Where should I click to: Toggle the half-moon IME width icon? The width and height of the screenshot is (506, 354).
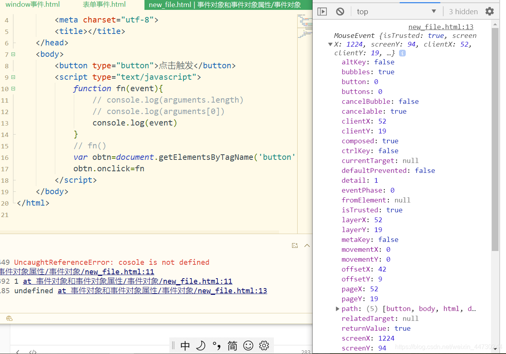pos(201,346)
